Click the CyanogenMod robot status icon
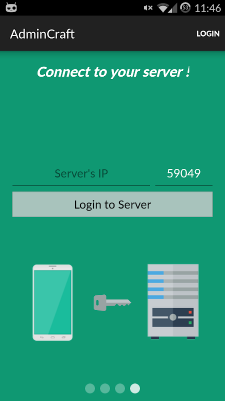 pos(11,8)
